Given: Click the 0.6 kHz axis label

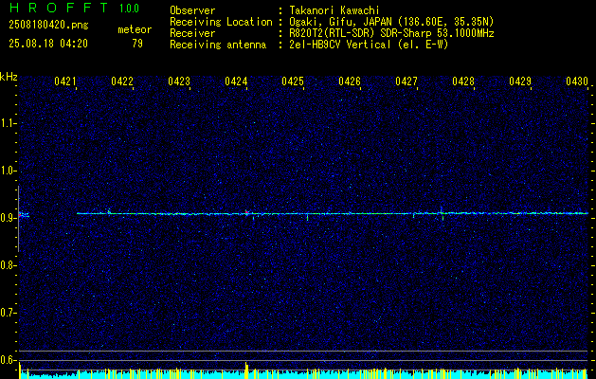Looking at the screenshot, I should 8,360.
